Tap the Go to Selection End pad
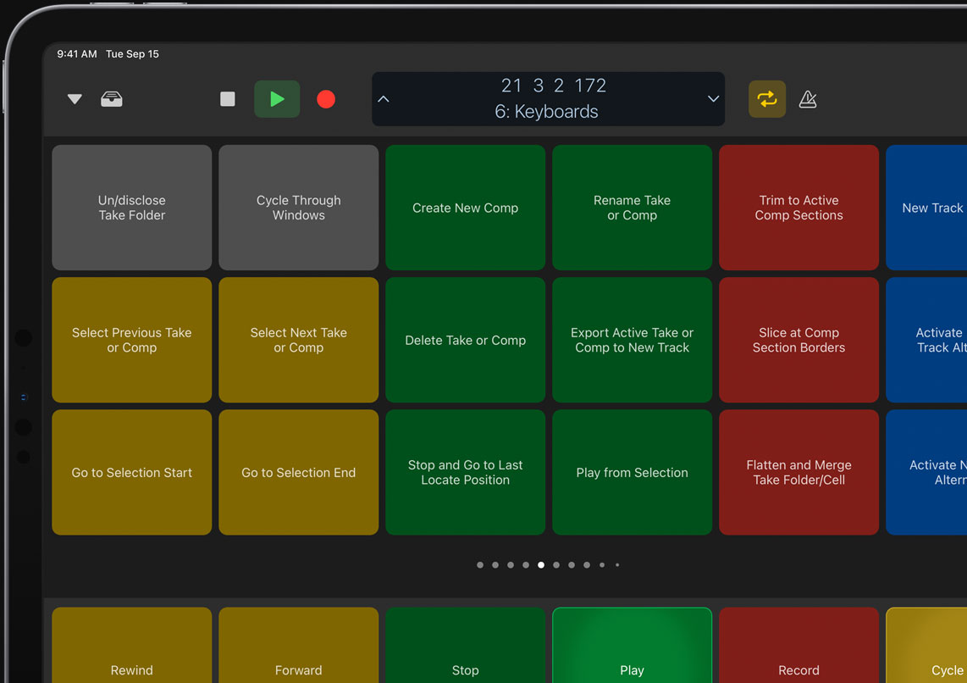 (x=299, y=473)
